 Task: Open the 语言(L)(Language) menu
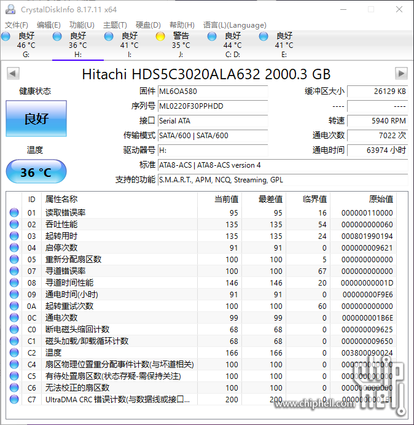coord(235,25)
